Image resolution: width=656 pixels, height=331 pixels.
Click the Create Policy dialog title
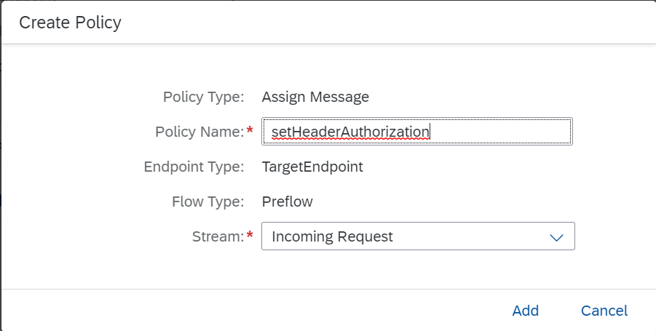click(70, 23)
